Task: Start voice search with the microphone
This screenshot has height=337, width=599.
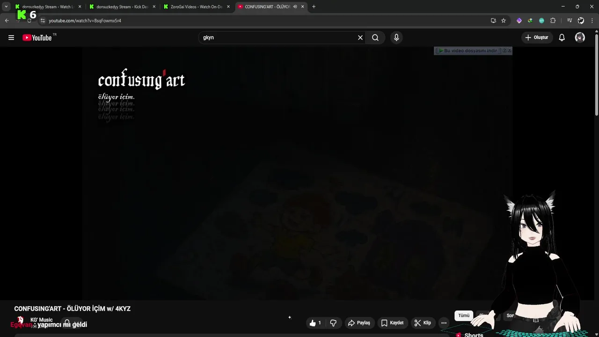Action: (396, 37)
